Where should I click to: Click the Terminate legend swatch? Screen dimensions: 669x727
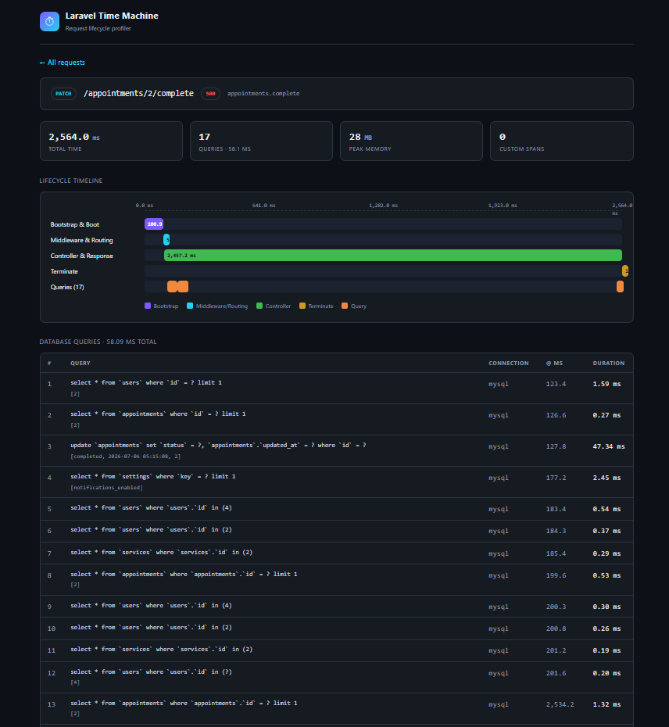302,306
